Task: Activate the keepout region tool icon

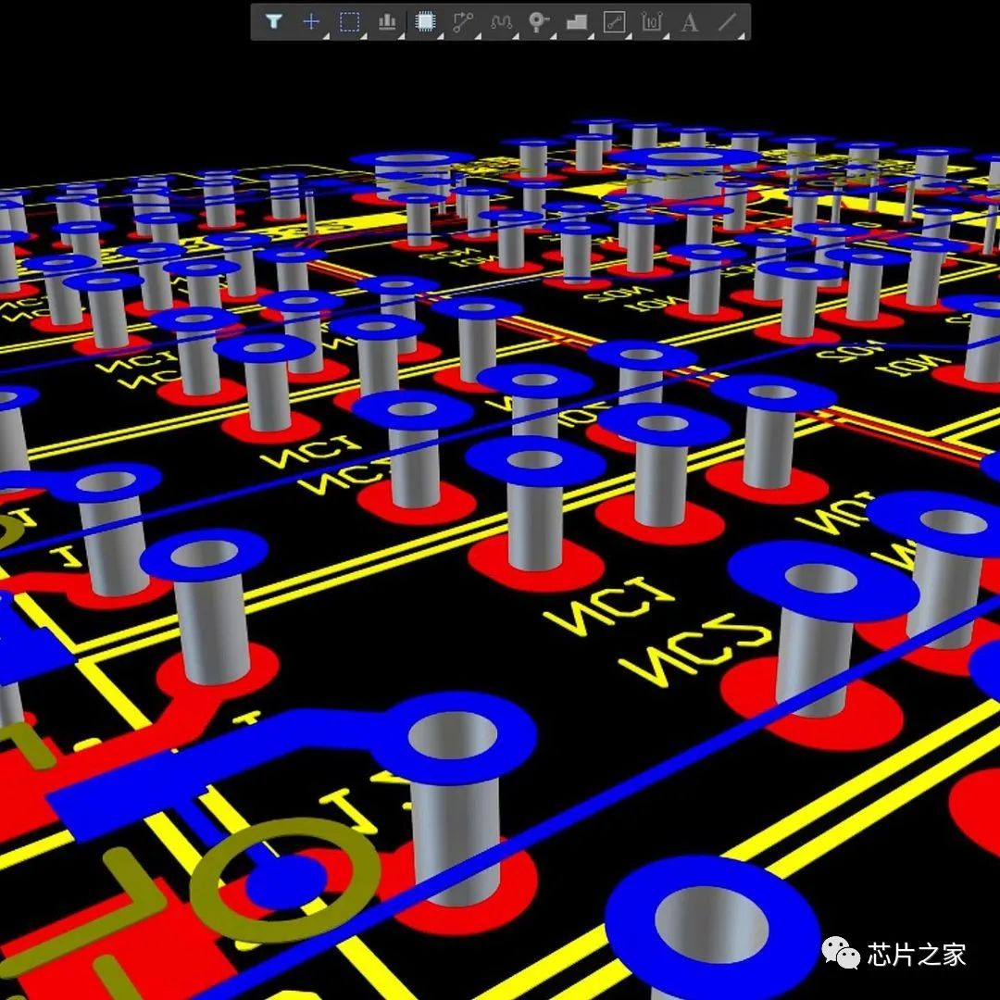Action: [x=614, y=21]
